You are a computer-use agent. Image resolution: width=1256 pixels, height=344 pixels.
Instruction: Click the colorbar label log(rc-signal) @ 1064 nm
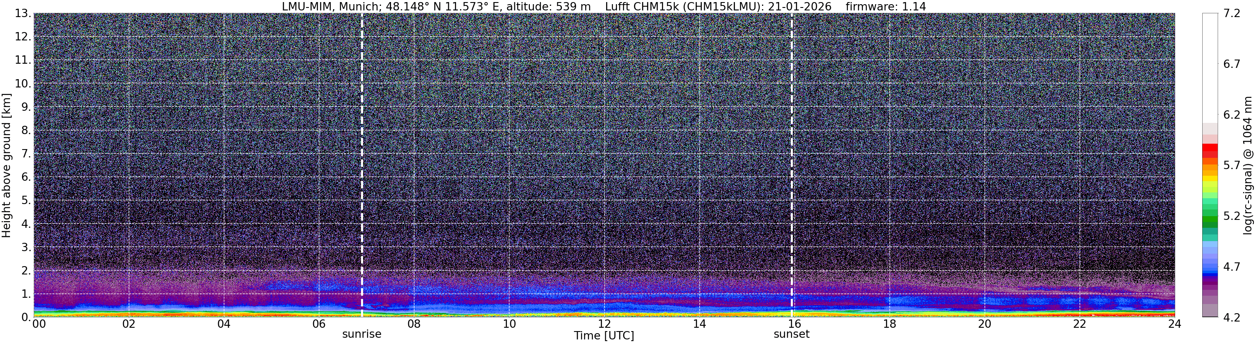coord(1248,166)
